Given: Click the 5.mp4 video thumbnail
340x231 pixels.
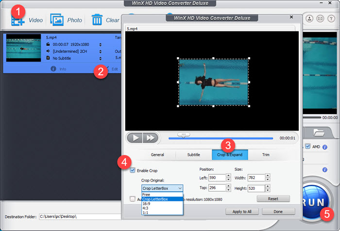Looking at the screenshot, I should (x=23, y=48).
